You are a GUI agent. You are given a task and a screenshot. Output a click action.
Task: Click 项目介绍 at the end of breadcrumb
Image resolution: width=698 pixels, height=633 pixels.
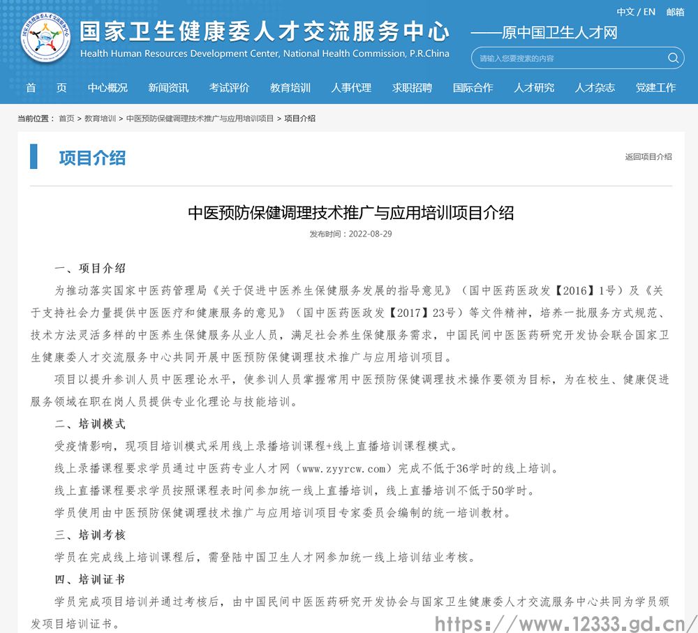(299, 119)
